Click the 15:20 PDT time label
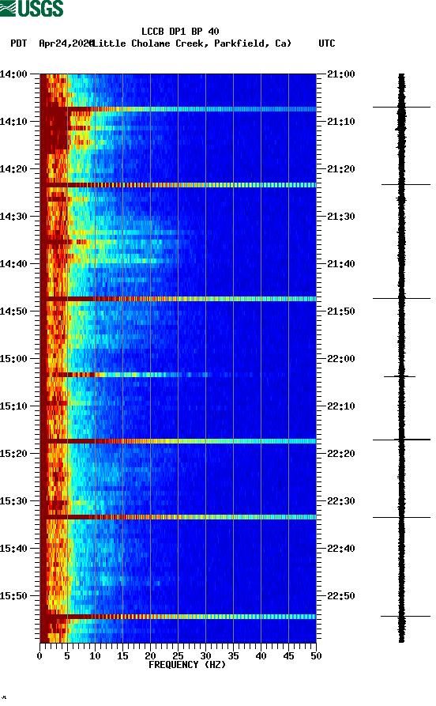The image size is (436, 706). click(x=13, y=454)
